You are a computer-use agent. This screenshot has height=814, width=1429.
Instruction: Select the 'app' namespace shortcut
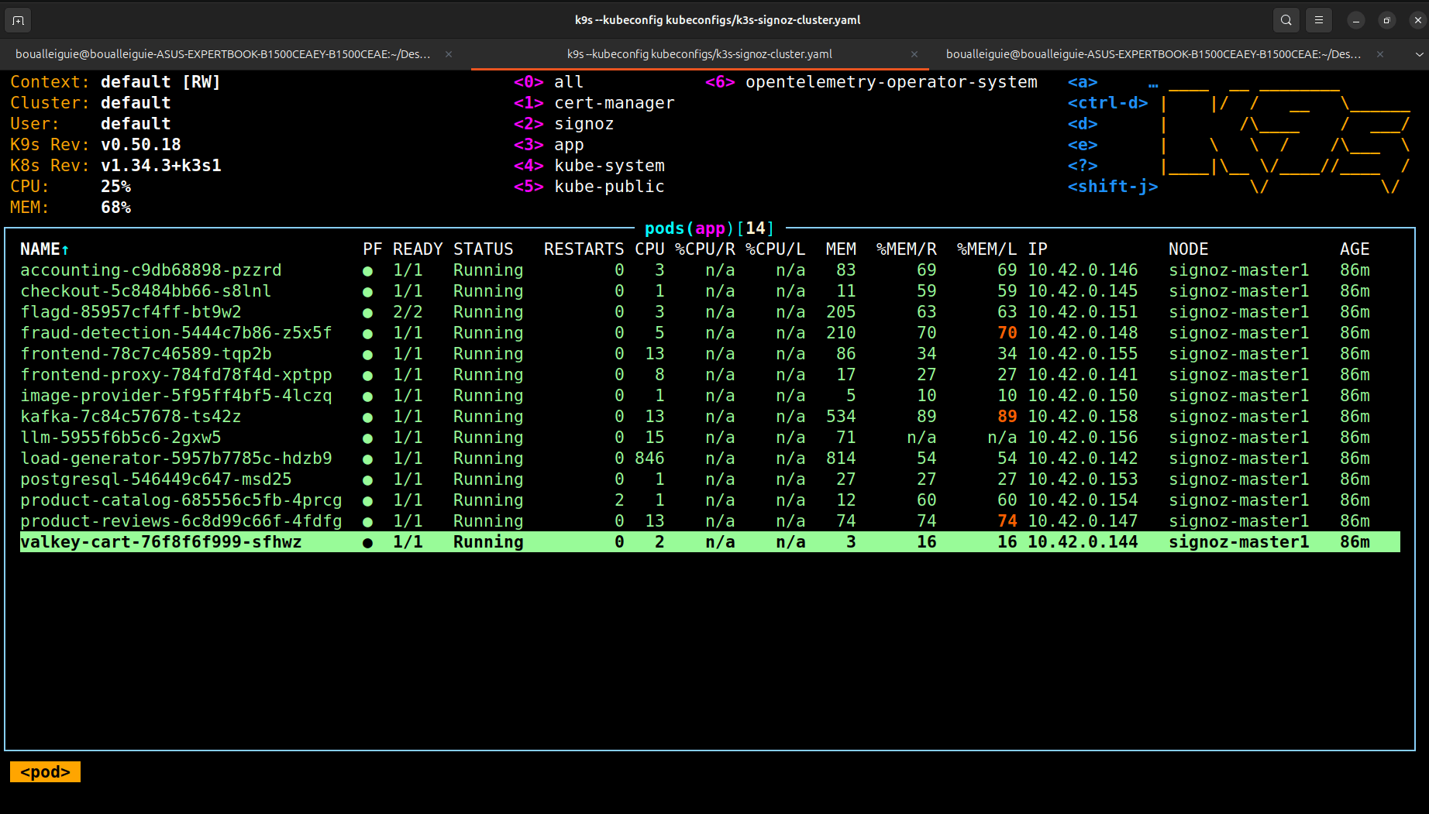pyautogui.click(x=549, y=145)
